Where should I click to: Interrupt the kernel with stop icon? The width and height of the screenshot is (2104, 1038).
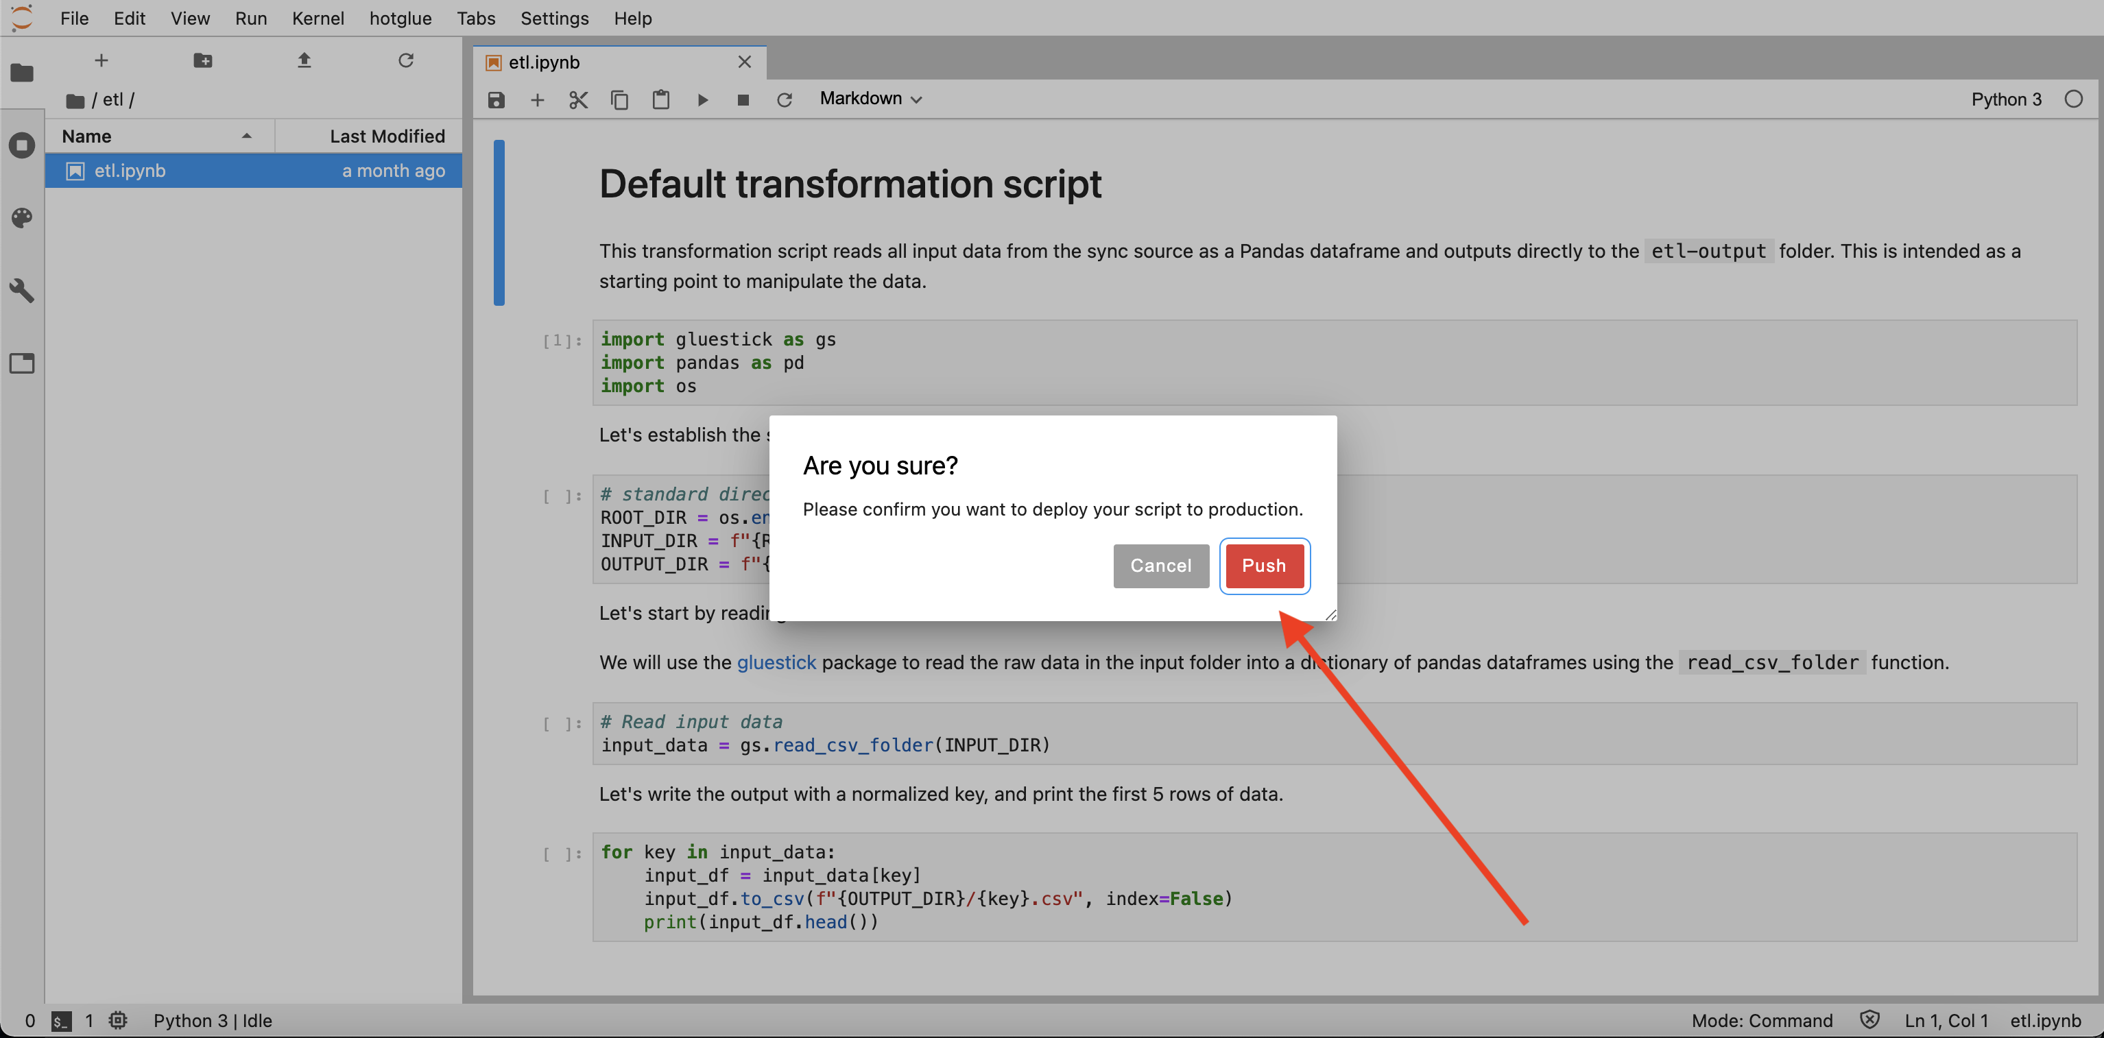(743, 99)
